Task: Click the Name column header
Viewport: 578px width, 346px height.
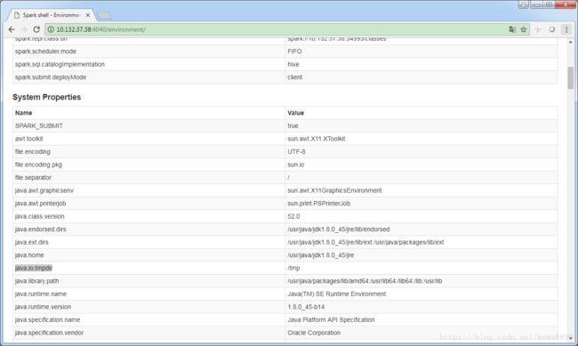Action: pos(24,113)
